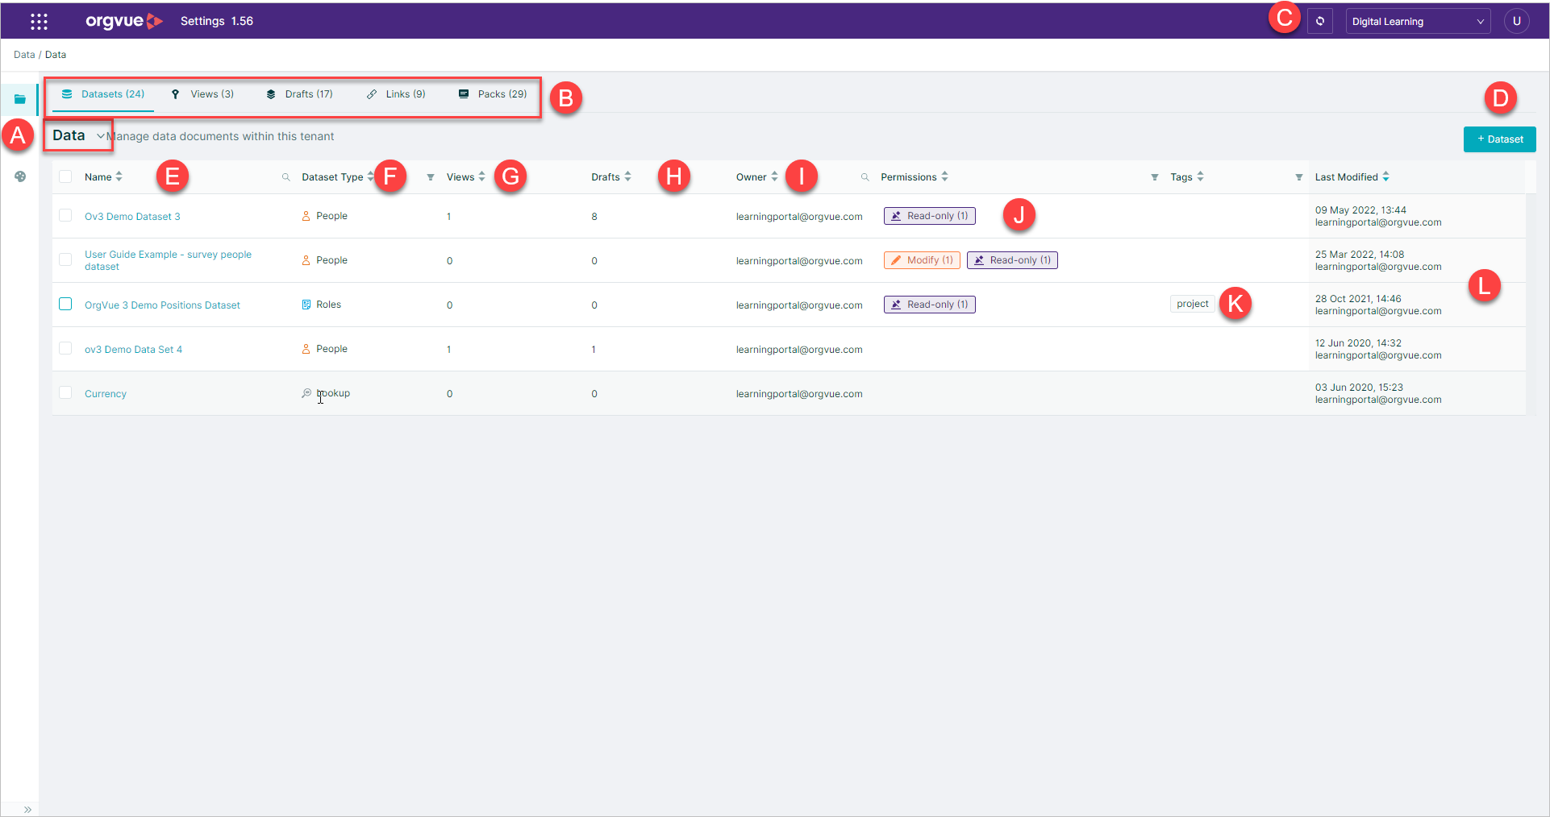Sort by Owner column arrows
1550x817 pixels.
point(774,176)
